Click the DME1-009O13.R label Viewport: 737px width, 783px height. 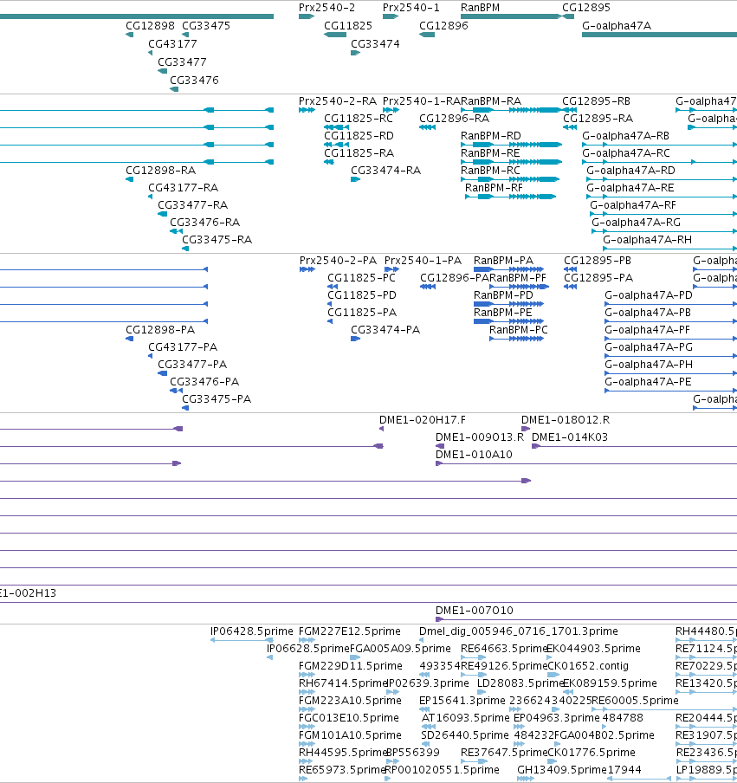point(480,437)
